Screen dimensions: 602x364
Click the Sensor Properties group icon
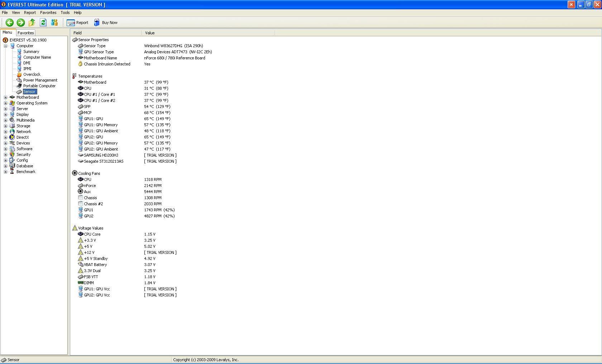click(x=75, y=40)
